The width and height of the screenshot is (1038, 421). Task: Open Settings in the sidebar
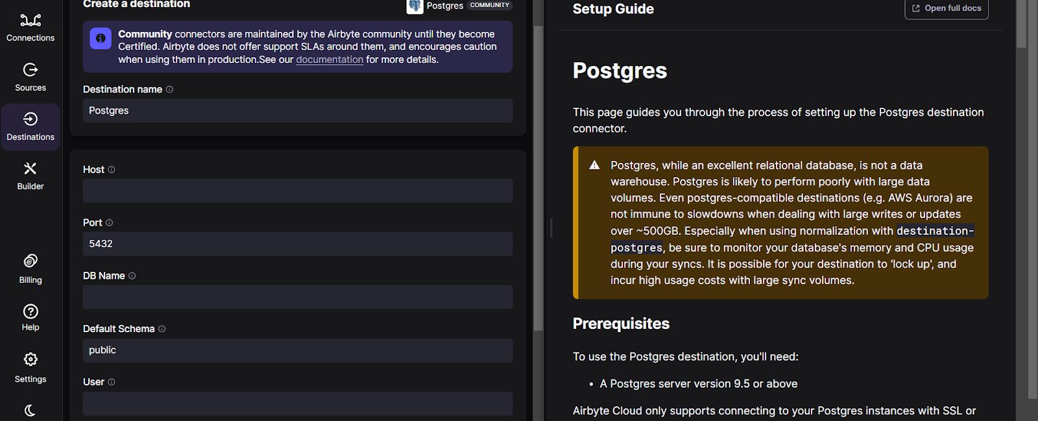30,368
